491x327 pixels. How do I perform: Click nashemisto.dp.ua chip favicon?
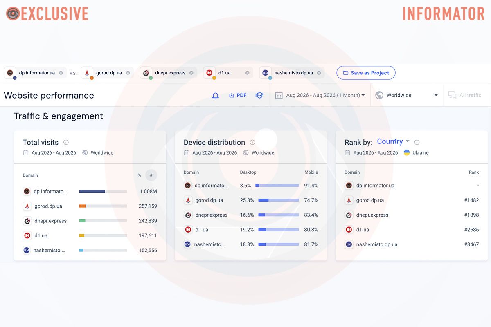click(x=266, y=73)
